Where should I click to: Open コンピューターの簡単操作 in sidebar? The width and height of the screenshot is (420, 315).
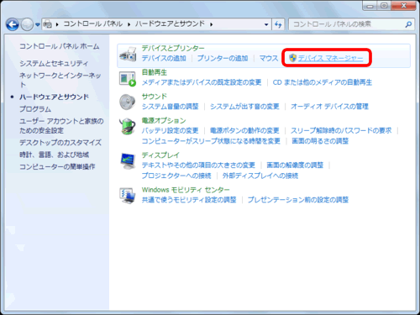[x=57, y=167]
